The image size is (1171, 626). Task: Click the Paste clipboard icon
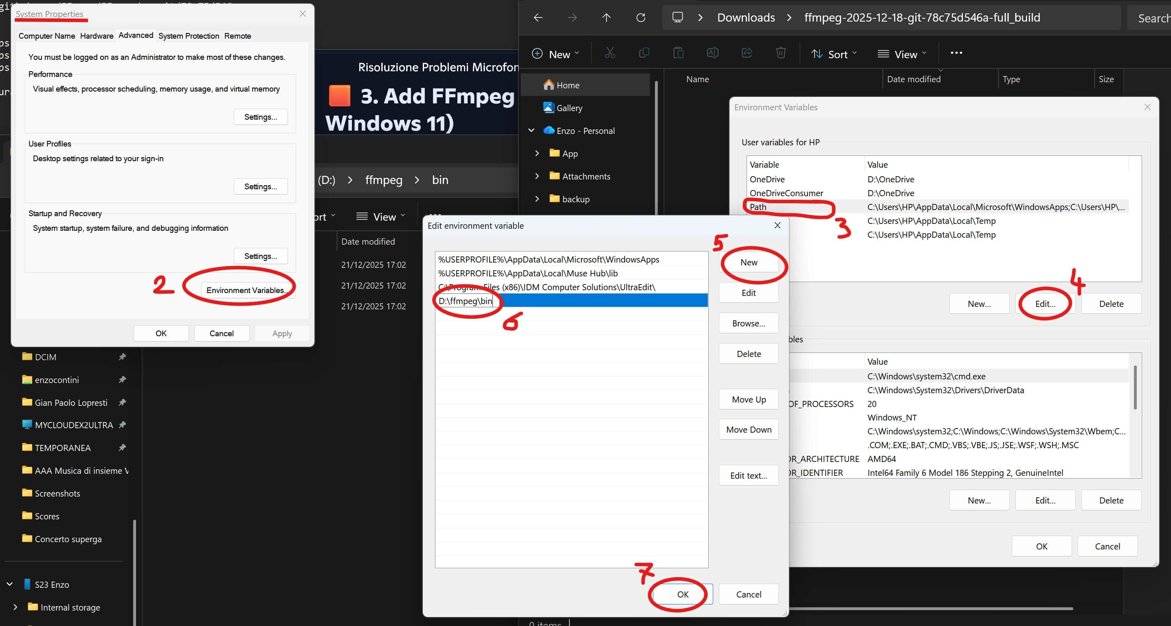pos(678,53)
